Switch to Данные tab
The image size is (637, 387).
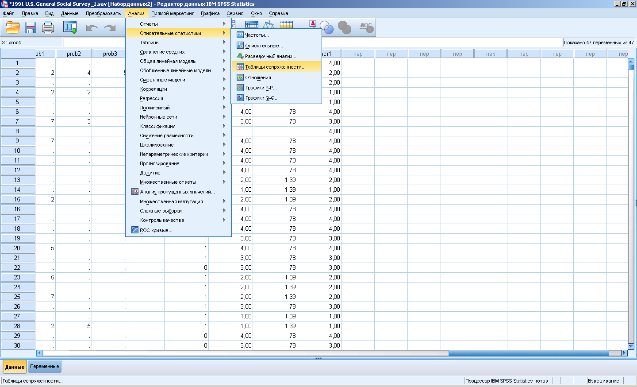15,367
